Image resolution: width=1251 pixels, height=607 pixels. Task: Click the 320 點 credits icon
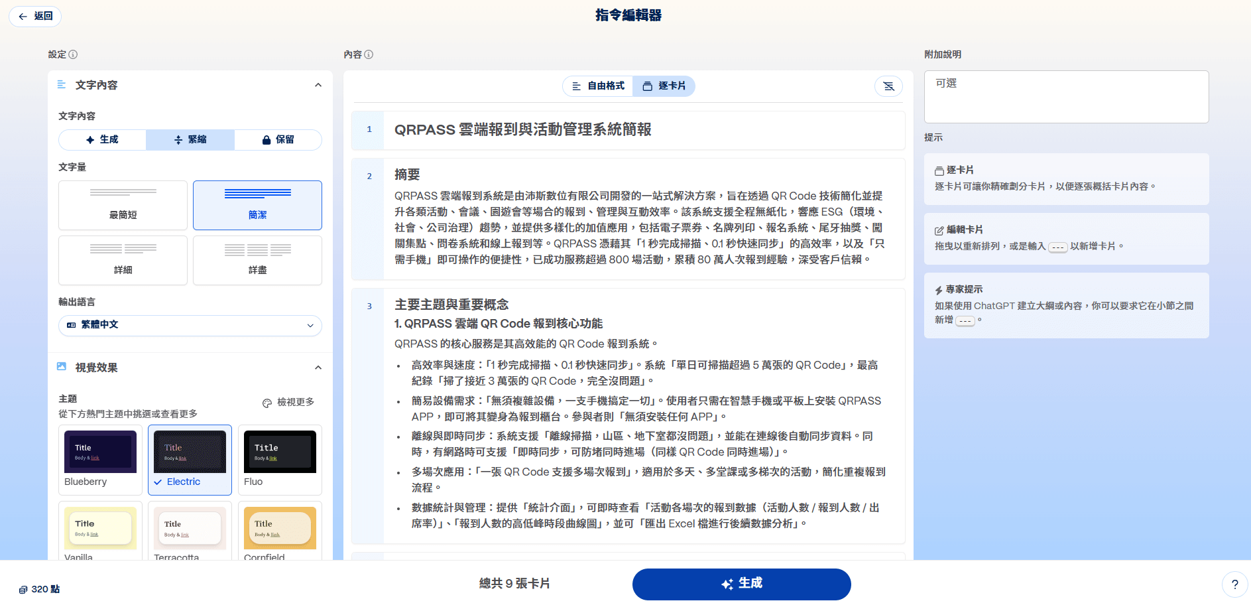[x=23, y=590]
